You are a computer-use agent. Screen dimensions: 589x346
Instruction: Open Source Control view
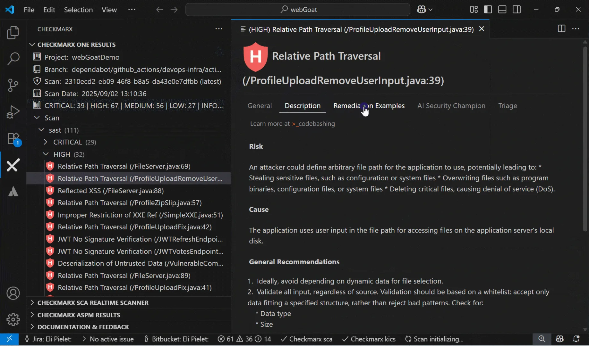(x=13, y=85)
